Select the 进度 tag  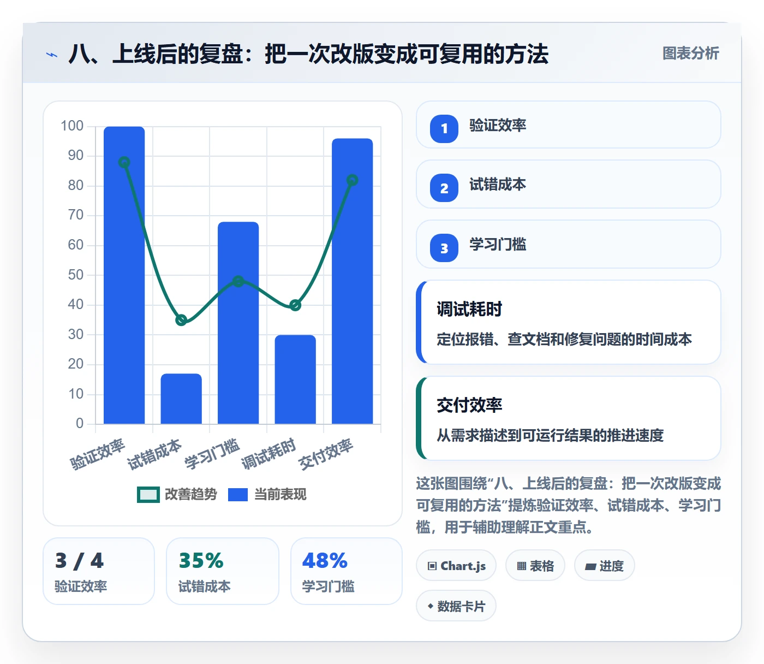pyautogui.click(x=604, y=566)
